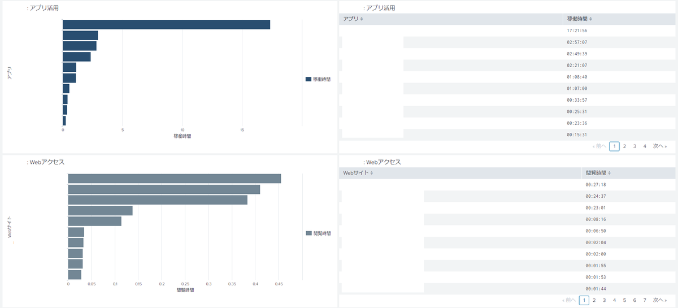This screenshot has height=308, width=678.
Task: Select the 00:01:53 browsing time cell
Action: (x=596, y=277)
